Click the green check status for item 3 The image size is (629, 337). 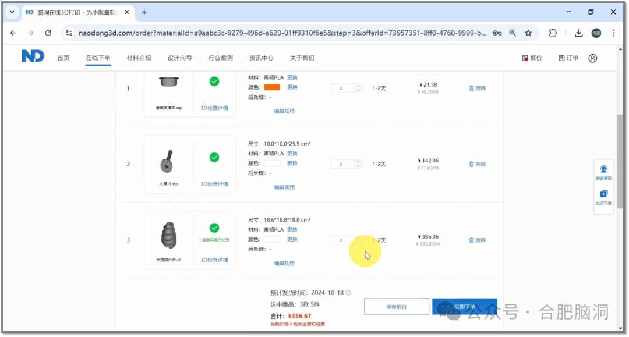pyautogui.click(x=214, y=228)
